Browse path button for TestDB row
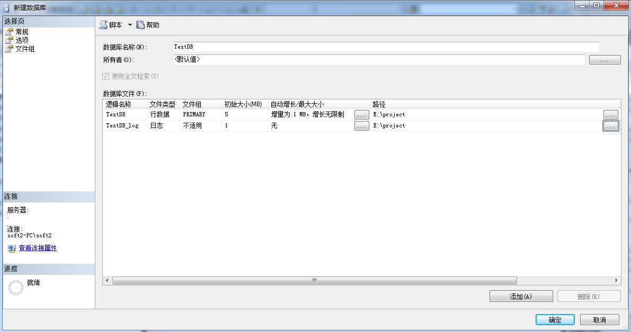Screen dimensions: 631x332 click(610, 115)
